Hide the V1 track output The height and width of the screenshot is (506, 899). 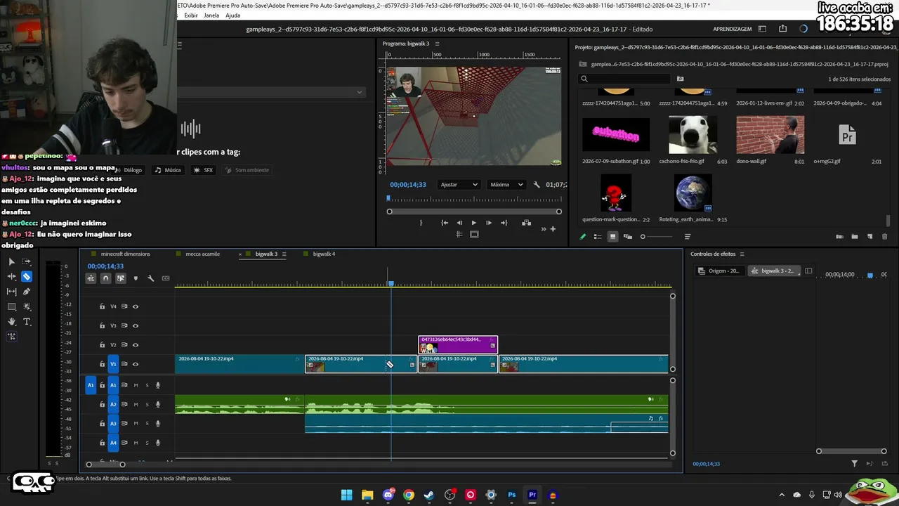point(136,364)
